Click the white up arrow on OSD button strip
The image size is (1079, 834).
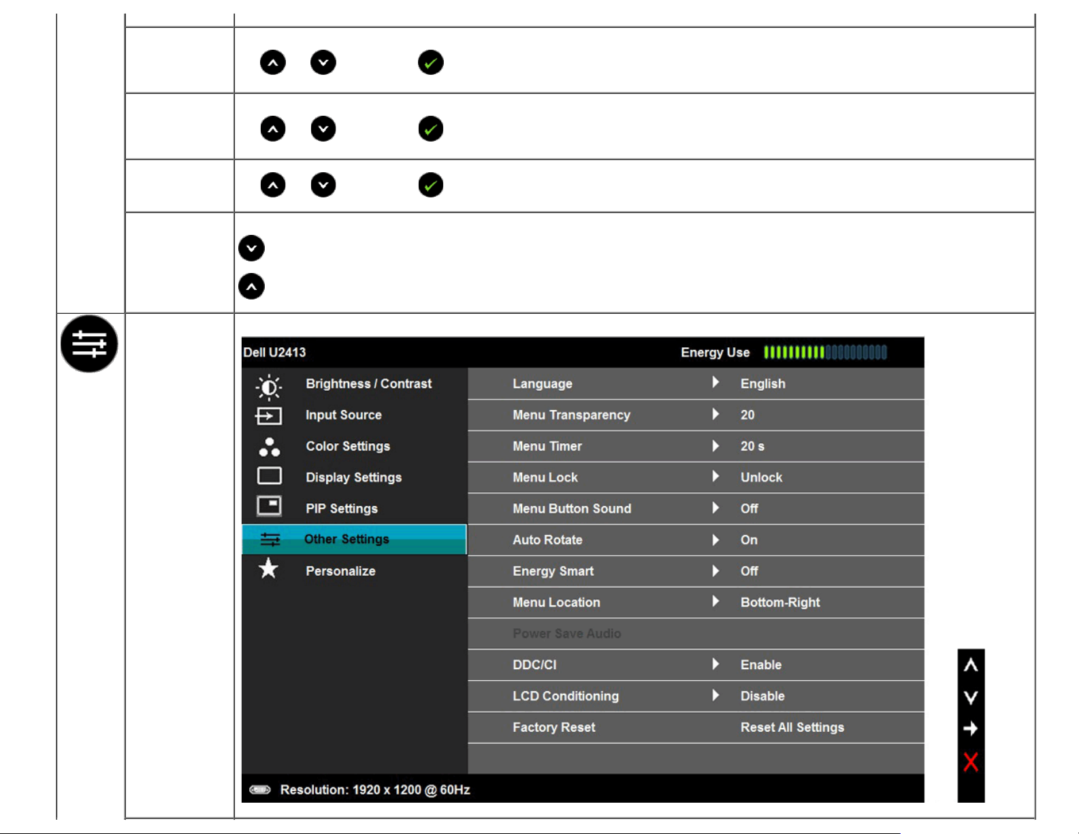[x=971, y=665]
